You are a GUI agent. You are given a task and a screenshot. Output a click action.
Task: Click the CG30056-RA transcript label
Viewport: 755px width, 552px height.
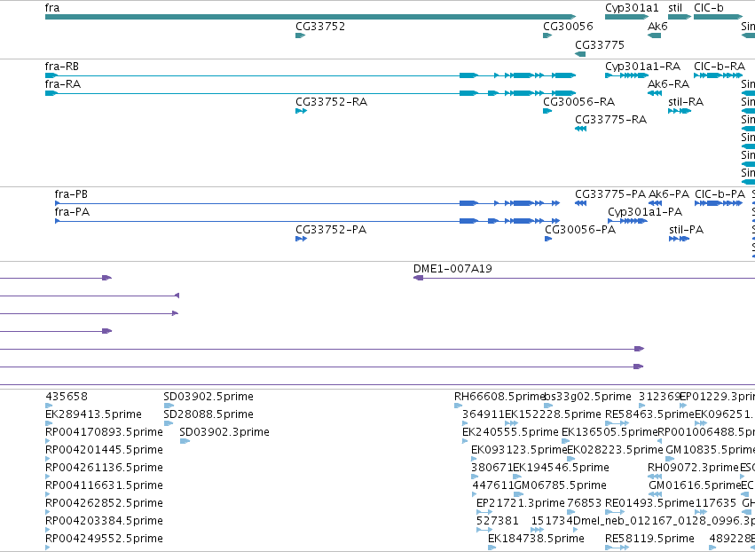click(x=579, y=102)
